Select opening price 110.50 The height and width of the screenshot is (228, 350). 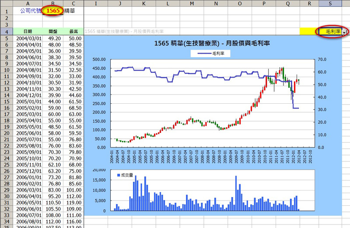pos(53,203)
